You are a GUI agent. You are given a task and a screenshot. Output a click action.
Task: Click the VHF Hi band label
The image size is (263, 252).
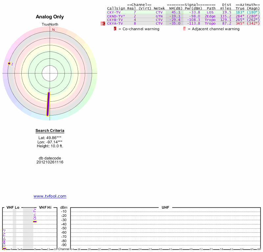tap(45, 208)
